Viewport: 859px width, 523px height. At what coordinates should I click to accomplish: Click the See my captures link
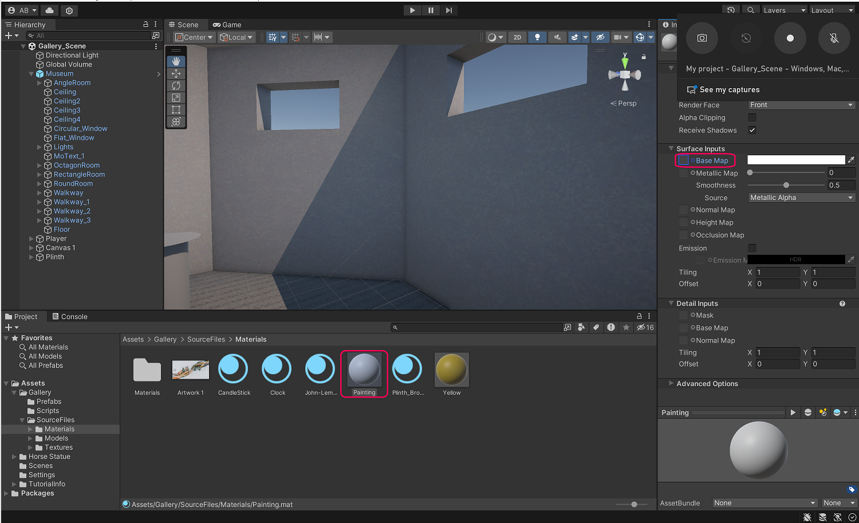pyautogui.click(x=729, y=90)
